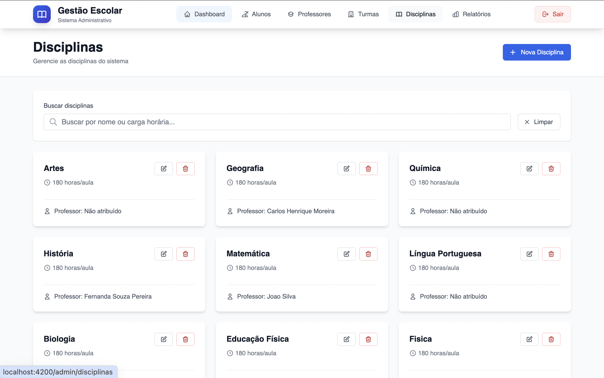Edit the Biologia discipline
Image resolution: width=604 pixels, height=378 pixels.
[164, 339]
